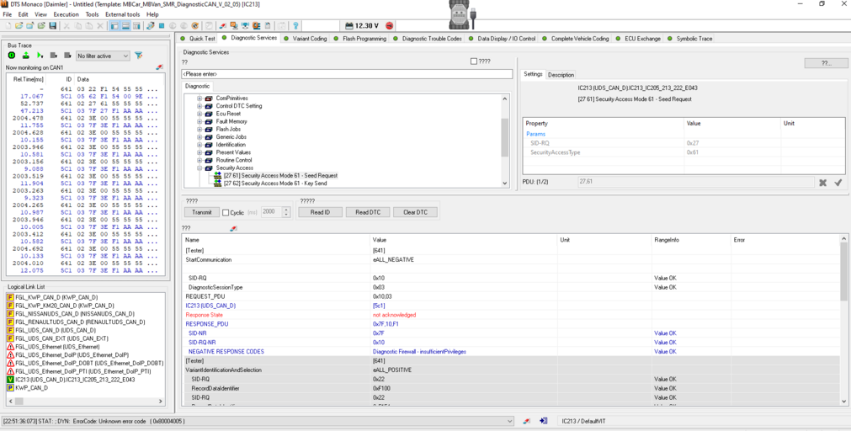Expand the Flash Jobs tree node
The height and width of the screenshot is (431, 851).
(x=199, y=129)
